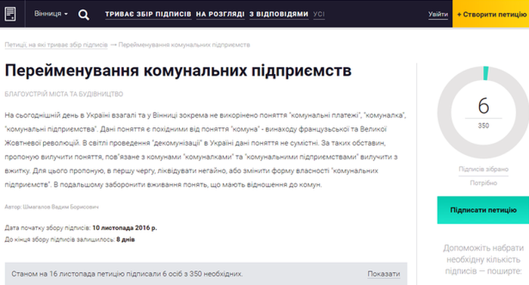Click the Підписів зібрано label

pyautogui.click(x=484, y=169)
